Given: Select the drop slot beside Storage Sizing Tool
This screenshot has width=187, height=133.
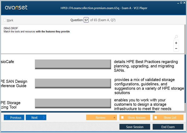Looking at the screenshot, I should [x=73, y=103].
